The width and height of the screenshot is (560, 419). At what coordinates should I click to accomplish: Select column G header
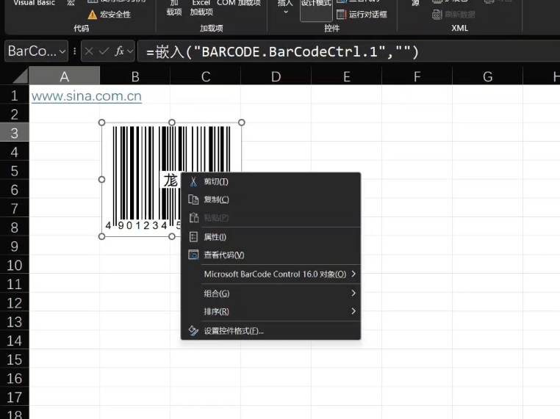point(487,76)
